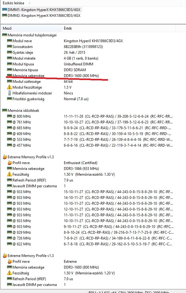This screenshot has height=293, width=186.
Task: Select the 933 MHz row with 9-10-11-27 timings
Action: [x=90, y=226]
